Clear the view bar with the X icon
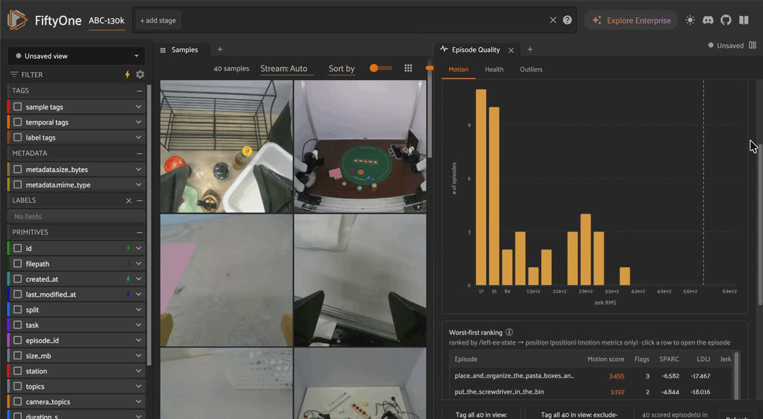 point(553,20)
